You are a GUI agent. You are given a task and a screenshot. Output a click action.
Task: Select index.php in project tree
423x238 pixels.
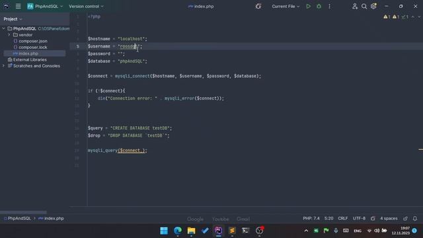coord(28,54)
